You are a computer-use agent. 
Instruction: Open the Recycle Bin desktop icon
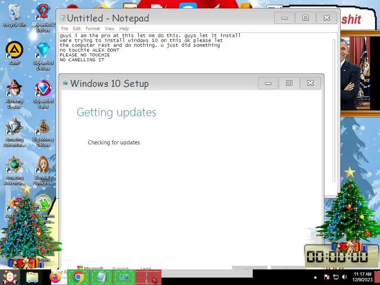tap(14, 14)
